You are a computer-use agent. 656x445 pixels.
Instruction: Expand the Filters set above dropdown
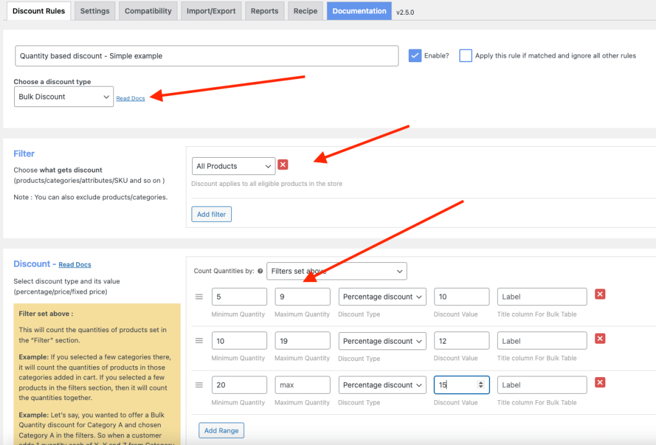pos(336,271)
